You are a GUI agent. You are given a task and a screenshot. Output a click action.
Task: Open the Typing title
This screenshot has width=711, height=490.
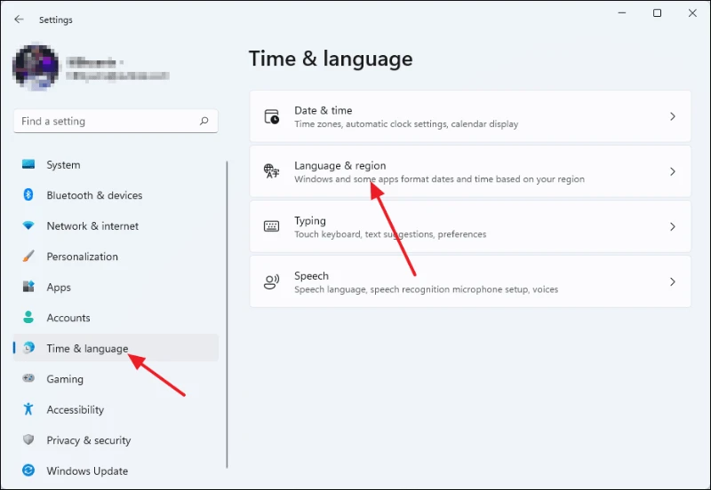point(310,221)
